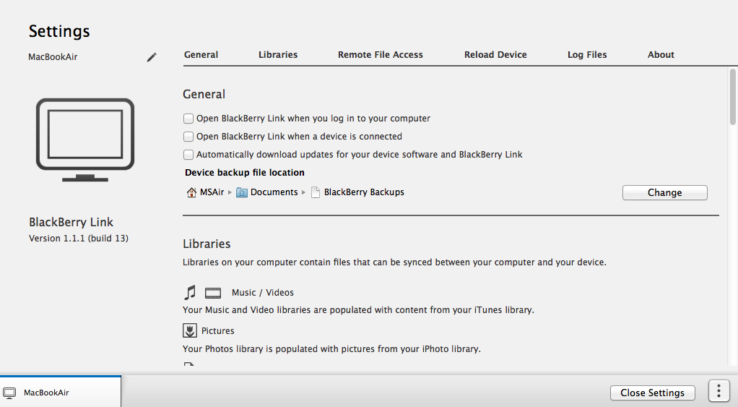Click the vertical scrollbar thumb
The height and width of the screenshot is (407, 738).
pyautogui.click(x=733, y=97)
